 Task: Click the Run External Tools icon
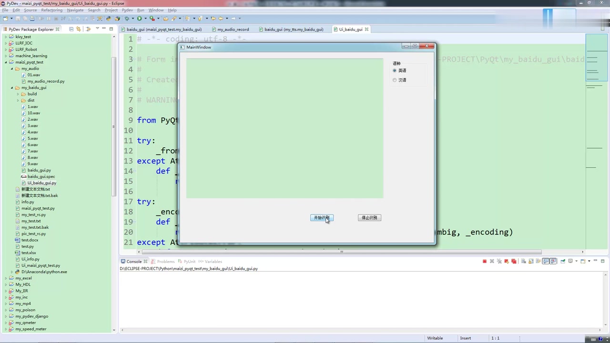[152, 19]
